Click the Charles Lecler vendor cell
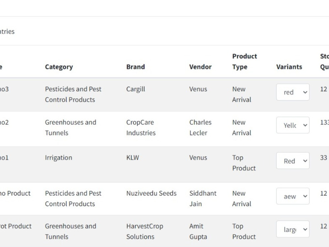Viewport: 329px width, 247px height. 200,128
